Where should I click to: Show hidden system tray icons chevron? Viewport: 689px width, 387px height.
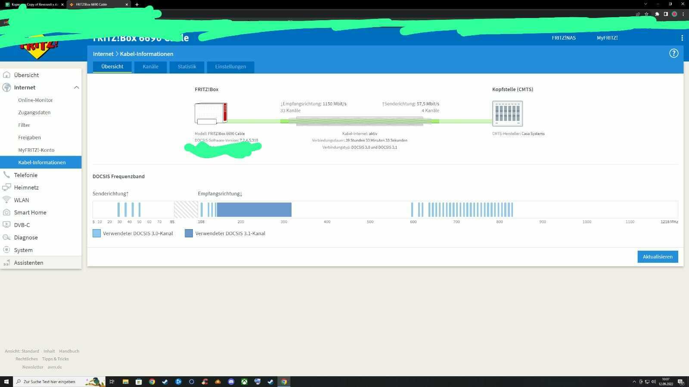point(634,381)
